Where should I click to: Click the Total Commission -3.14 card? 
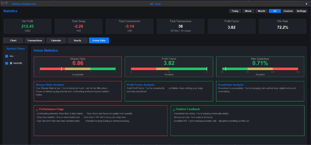click(130, 26)
